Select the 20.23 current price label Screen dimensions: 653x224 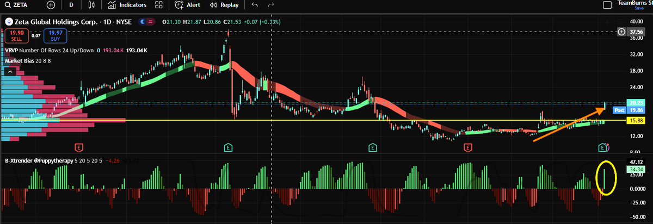[636, 102]
